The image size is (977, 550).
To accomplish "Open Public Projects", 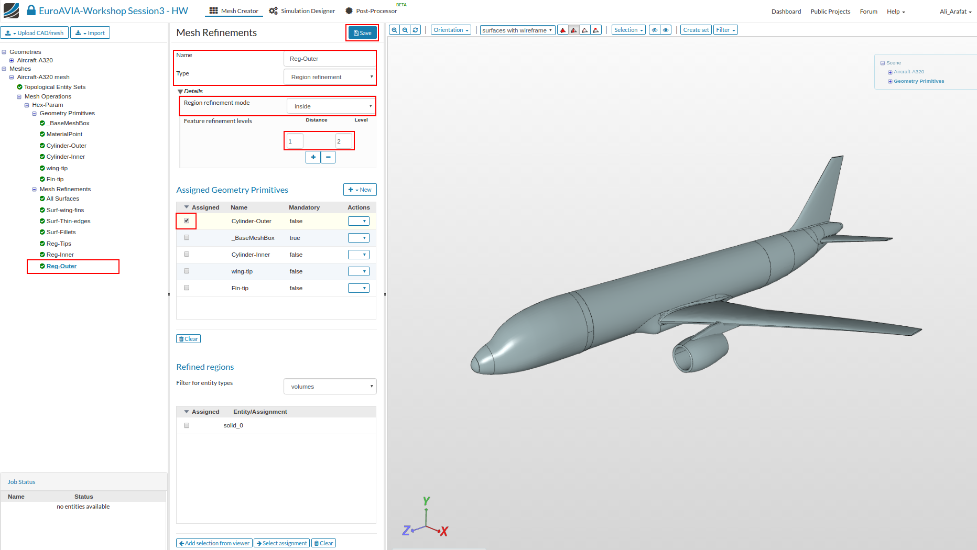I will tap(830, 12).
